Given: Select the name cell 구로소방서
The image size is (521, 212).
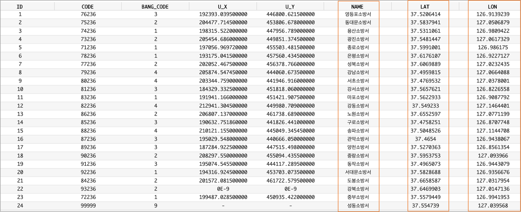Looking at the screenshot, I should pos(358,122).
